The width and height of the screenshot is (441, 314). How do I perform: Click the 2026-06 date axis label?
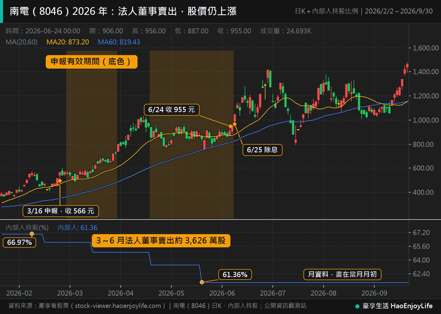pos(222,293)
